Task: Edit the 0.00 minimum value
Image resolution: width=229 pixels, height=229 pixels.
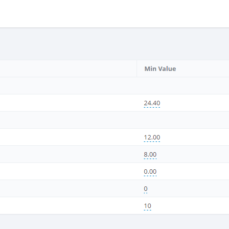Action: coord(150,172)
